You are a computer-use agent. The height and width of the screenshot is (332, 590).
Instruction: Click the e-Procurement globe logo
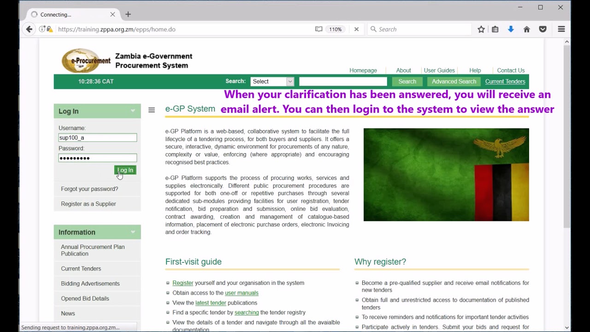86,60
